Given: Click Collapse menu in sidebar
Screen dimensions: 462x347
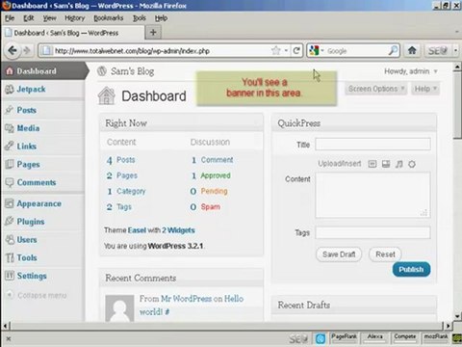Looking at the screenshot, I should 41,295.
